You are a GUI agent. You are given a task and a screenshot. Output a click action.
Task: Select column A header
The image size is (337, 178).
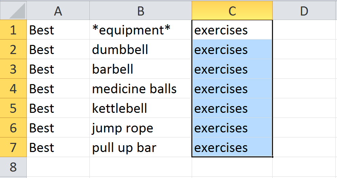pyautogui.click(x=58, y=11)
